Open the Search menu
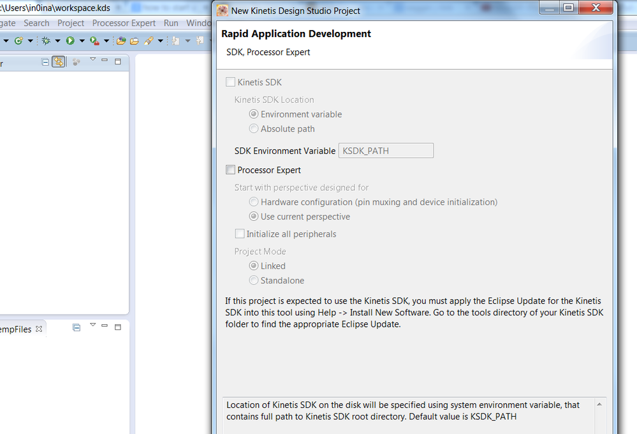This screenshot has height=434, width=637. click(36, 23)
